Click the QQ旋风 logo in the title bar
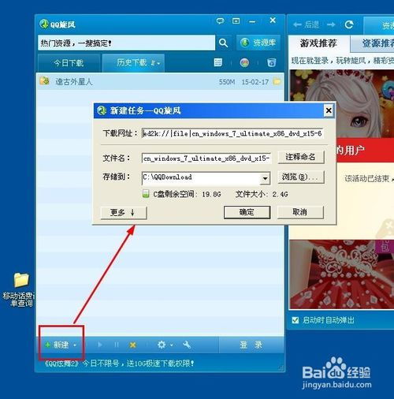 click(x=44, y=24)
